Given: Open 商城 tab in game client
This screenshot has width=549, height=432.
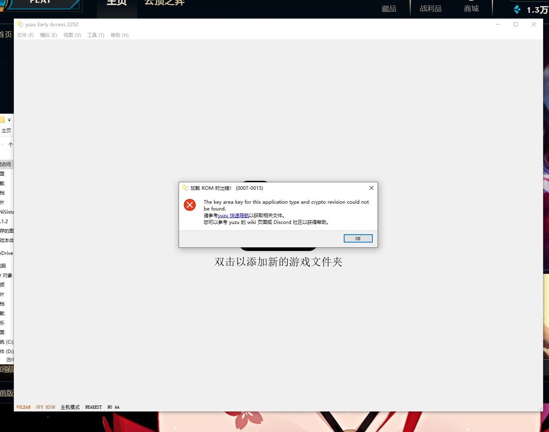Looking at the screenshot, I should pos(471,9).
